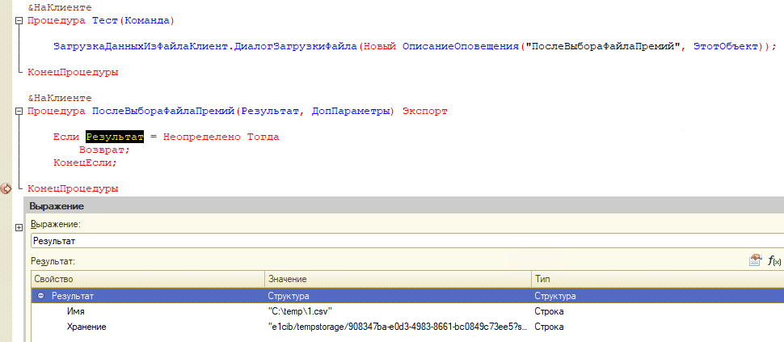Expand the collapsed block beside Выражение panel
The height and width of the screenshot is (342, 784).
tap(19, 228)
